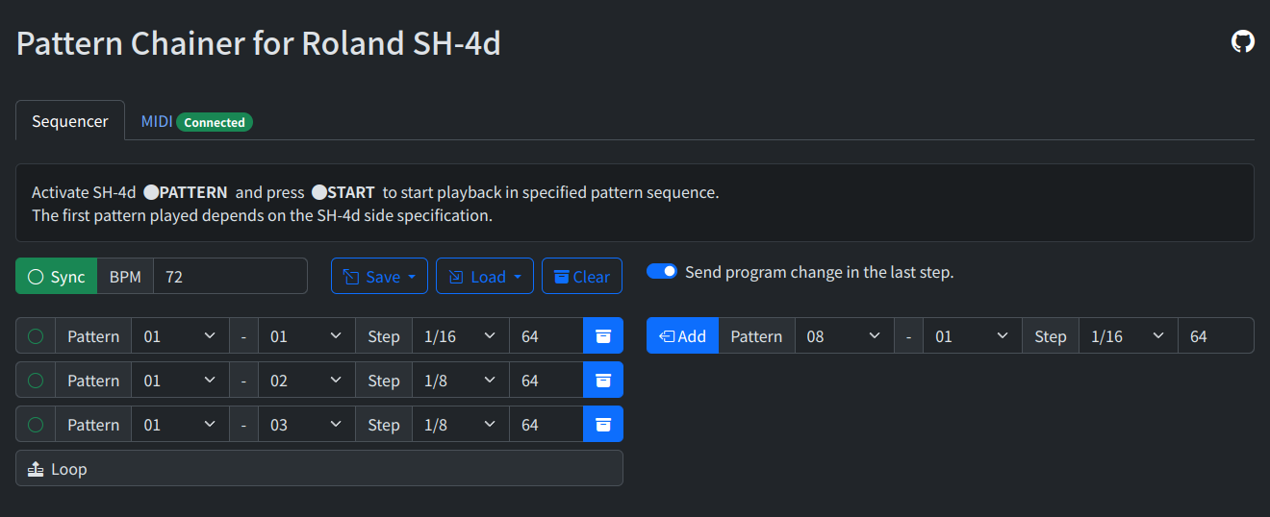Edit step count 64 in the Add row
Viewport: 1270px width, 517px height.
coord(1216,336)
